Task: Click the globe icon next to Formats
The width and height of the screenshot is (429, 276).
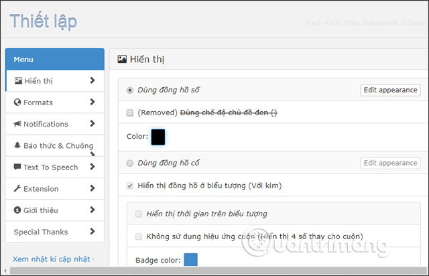Action: 17,102
